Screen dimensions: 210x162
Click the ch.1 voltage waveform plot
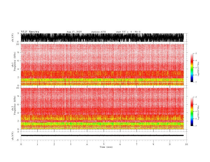102,38
